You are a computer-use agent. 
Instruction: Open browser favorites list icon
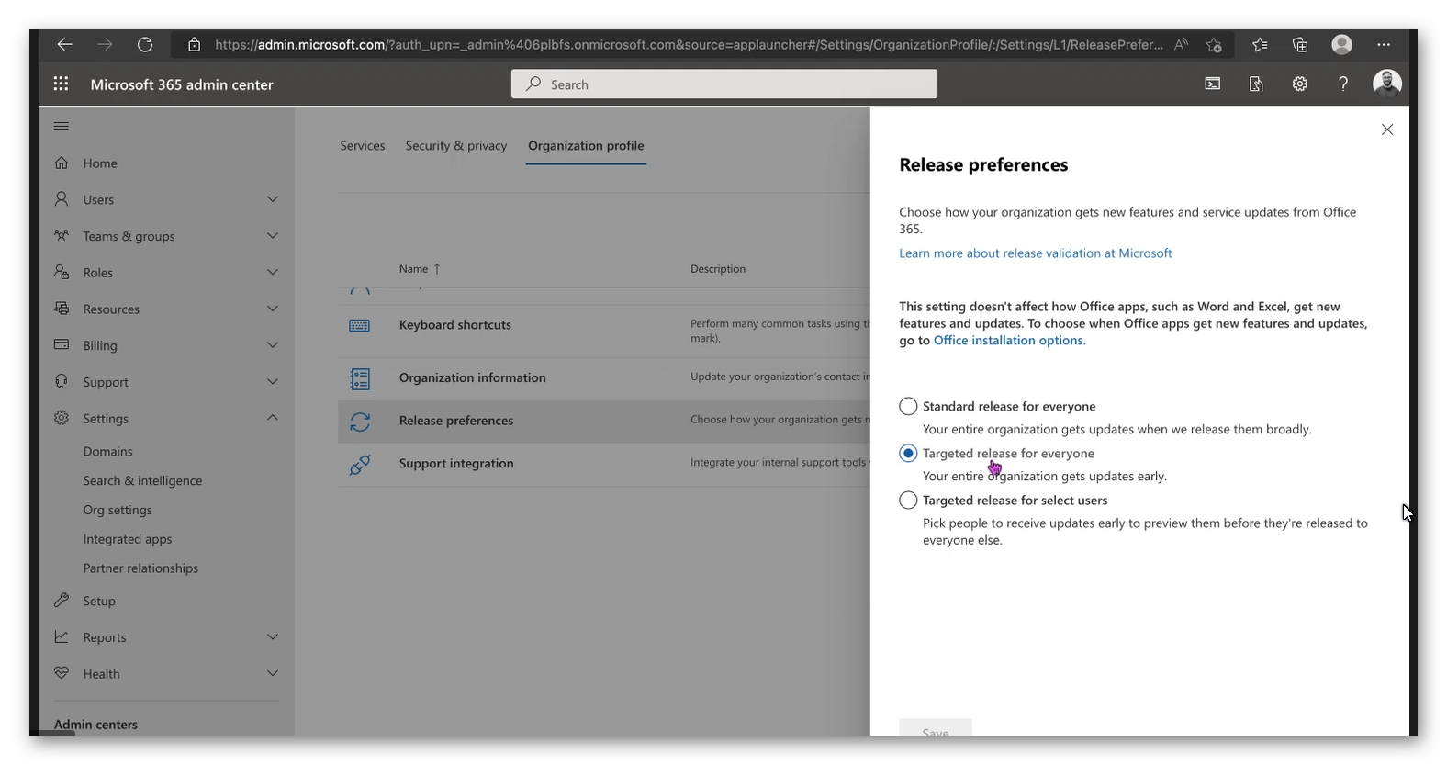(x=1260, y=44)
